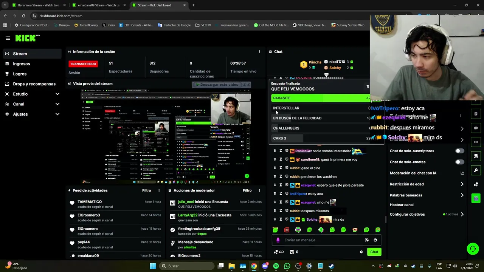Toggle Chat de solo-emotes switch
The height and width of the screenshot is (272, 484).
[459, 162]
